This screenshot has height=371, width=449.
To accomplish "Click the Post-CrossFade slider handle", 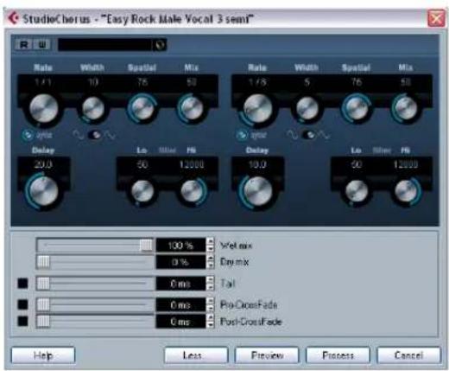I will [43, 321].
